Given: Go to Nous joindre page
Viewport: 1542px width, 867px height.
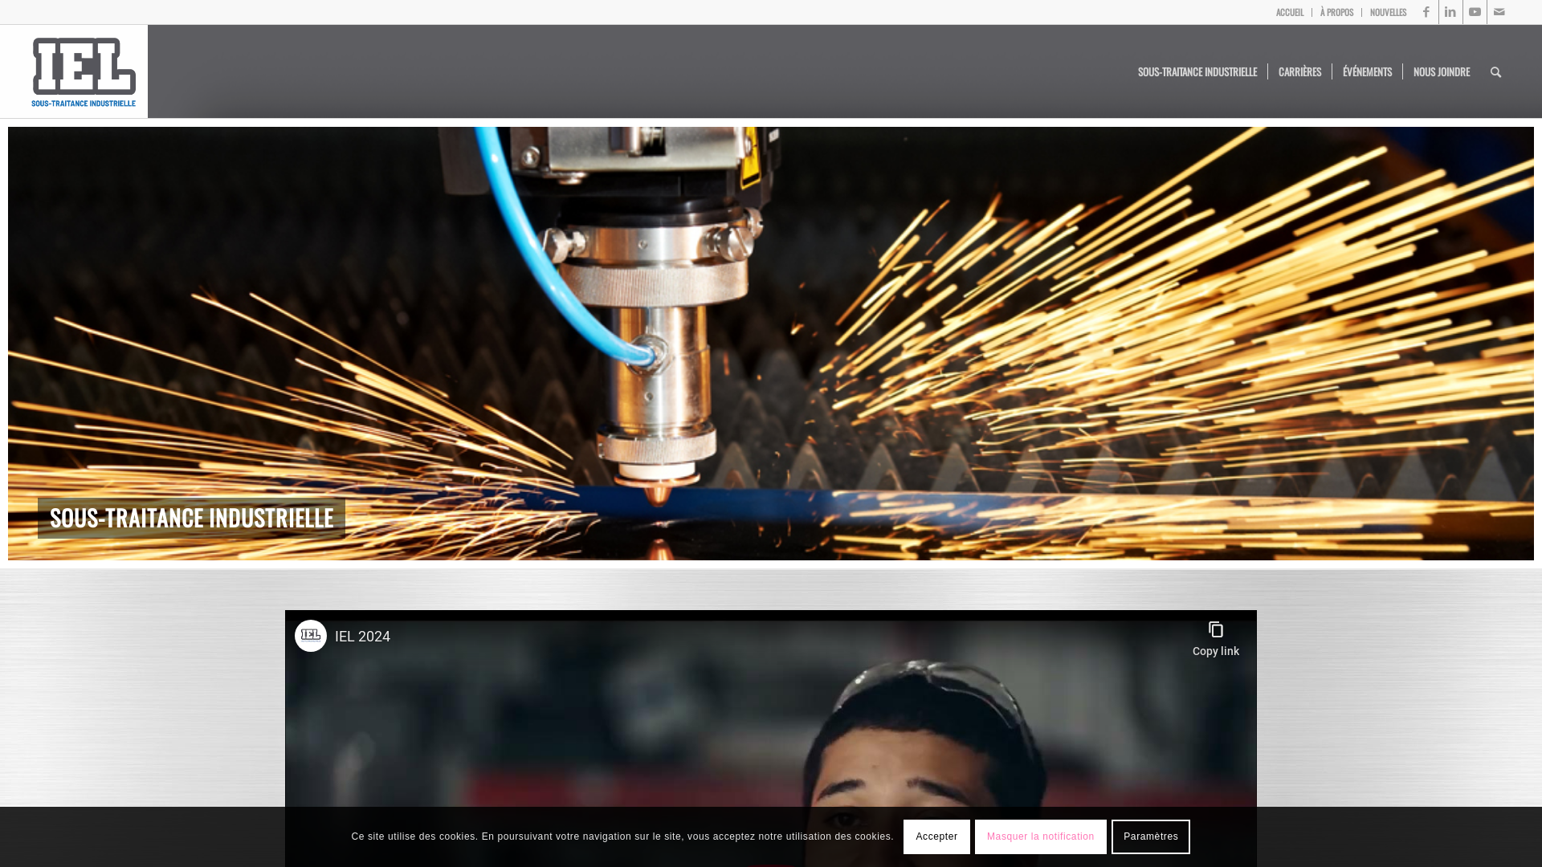Looking at the screenshot, I should click(x=1442, y=71).
